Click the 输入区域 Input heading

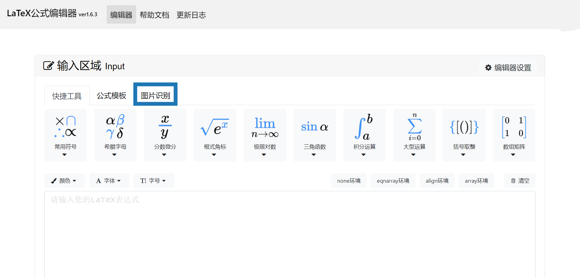coord(91,66)
